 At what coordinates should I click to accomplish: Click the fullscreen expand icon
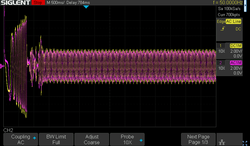[245, 143]
